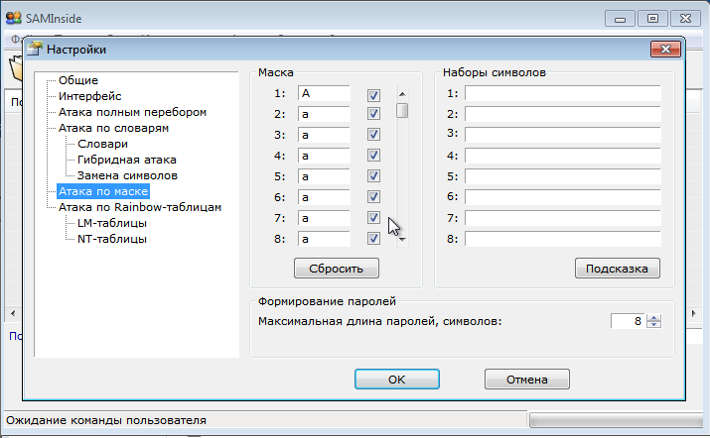710x438 pixels.
Task: Select Гибридная атака in tree
Action: [127, 160]
